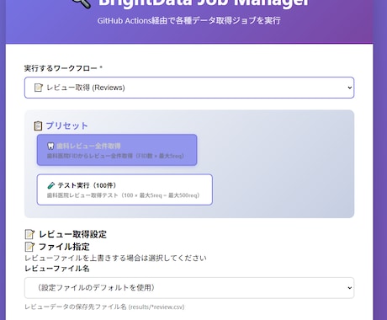
Task: Click the プリセット heading text
Action: [66, 125]
